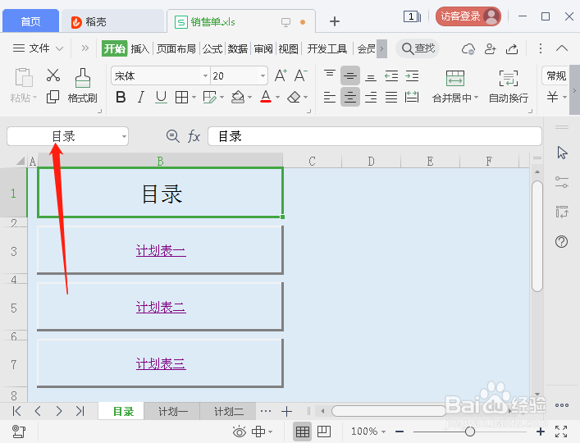Image resolution: width=580 pixels, height=443 pixels.
Task: Expand the font color dropdown arrow
Action: point(277,98)
